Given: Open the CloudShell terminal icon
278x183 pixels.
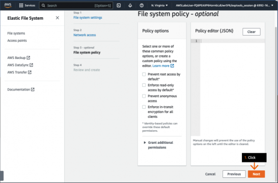Looking at the screenshot, I should pyautogui.click(x=119, y=6).
